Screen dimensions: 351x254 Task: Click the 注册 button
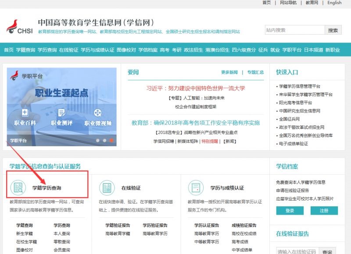(x=324, y=211)
